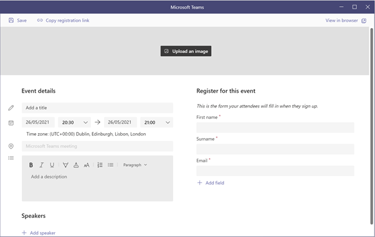Click the First name input field
This screenshot has width=375, height=237.
click(275, 128)
